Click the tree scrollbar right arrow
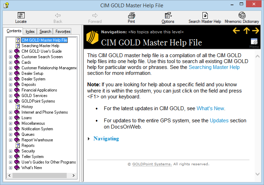This screenshot has height=185, width=264. tap(74, 175)
